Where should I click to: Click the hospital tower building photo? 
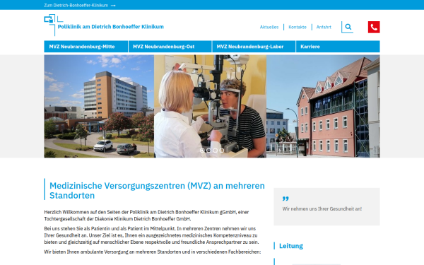tap(99, 106)
